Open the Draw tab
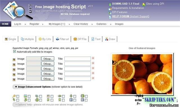 pos(110,39)
